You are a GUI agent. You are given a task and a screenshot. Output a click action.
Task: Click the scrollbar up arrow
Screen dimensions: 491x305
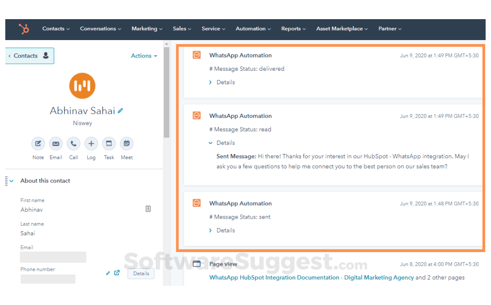pyautogui.click(x=166, y=44)
